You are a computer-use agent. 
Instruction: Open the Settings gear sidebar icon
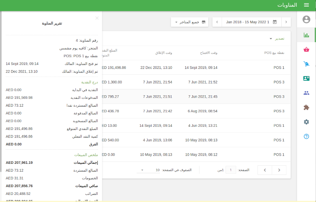point(307,122)
